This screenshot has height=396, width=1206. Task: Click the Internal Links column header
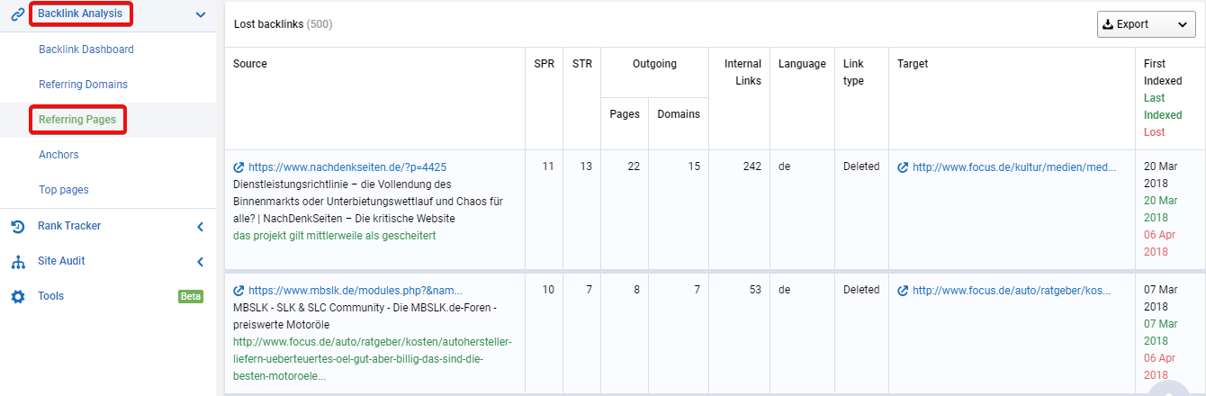742,72
